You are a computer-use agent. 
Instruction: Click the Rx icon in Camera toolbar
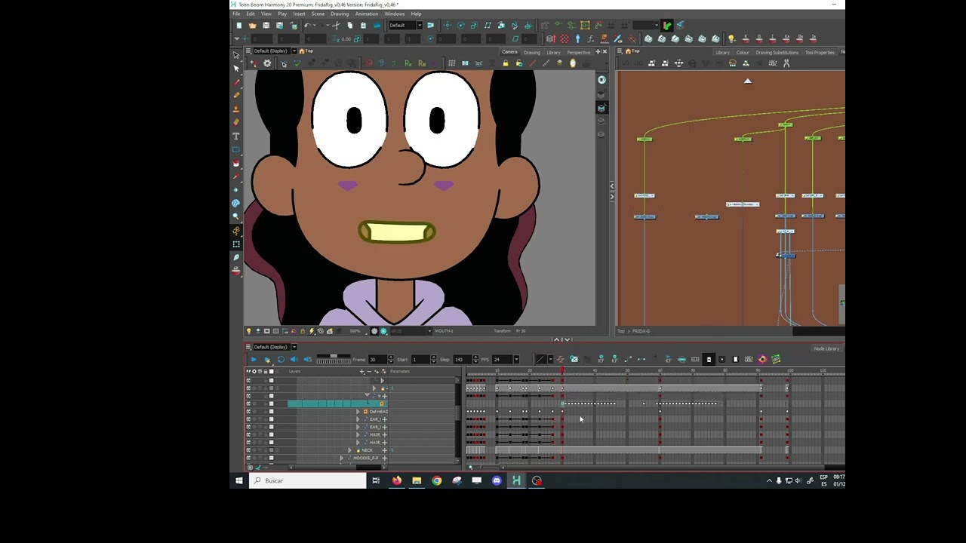pyautogui.click(x=409, y=63)
